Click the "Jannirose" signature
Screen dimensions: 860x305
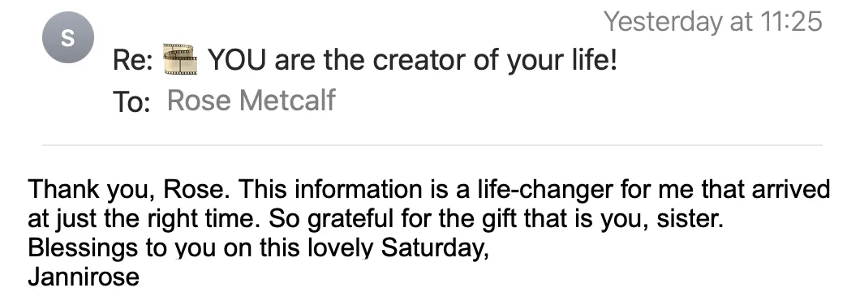(x=84, y=277)
